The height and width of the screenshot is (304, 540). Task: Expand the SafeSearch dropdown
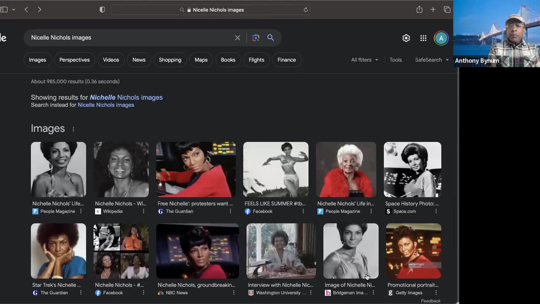[x=432, y=60]
